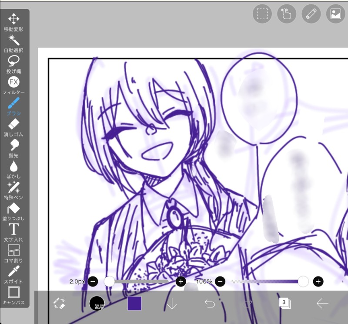Tap the down arrow to hide toolbar
The height and width of the screenshot is (324, 348).
tap(172, 303)
